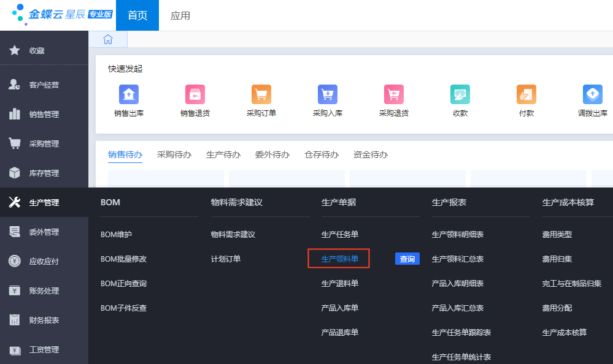Open 费用类型 menu entry

[x=557, y=234]
